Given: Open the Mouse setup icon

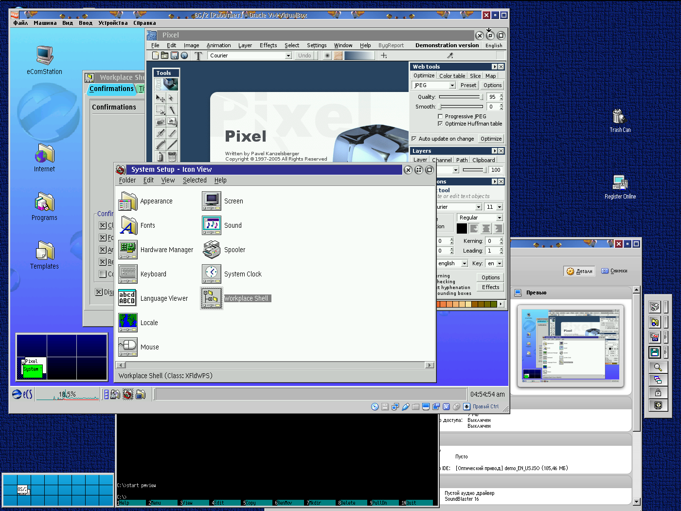Looking at the screenshot, I should 128,347.
